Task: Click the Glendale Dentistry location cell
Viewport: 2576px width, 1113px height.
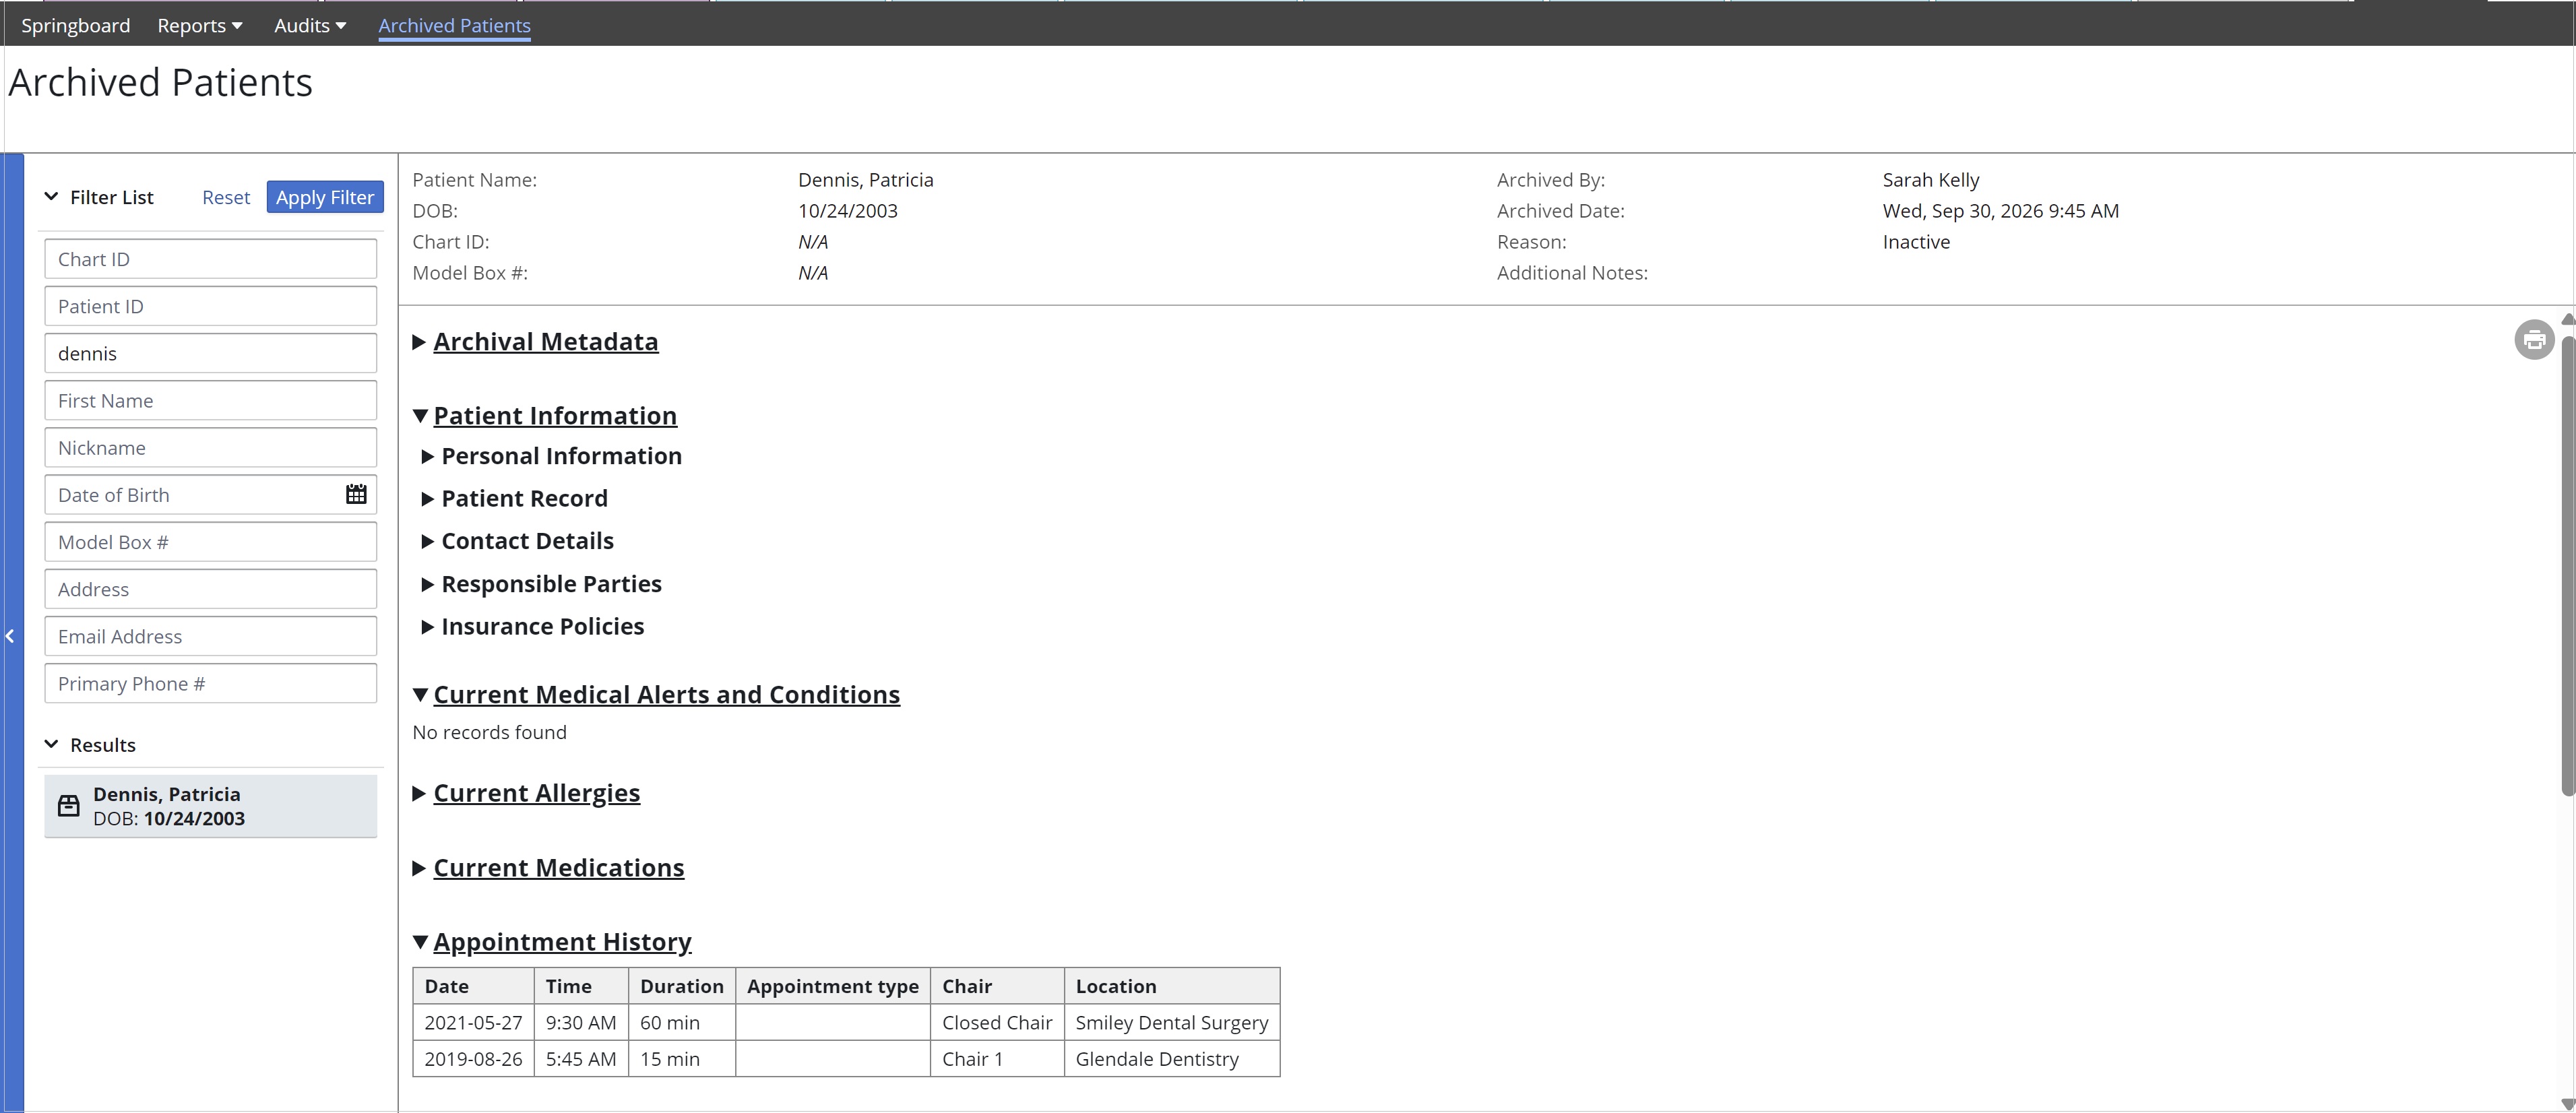Action: (1172, 1059)
